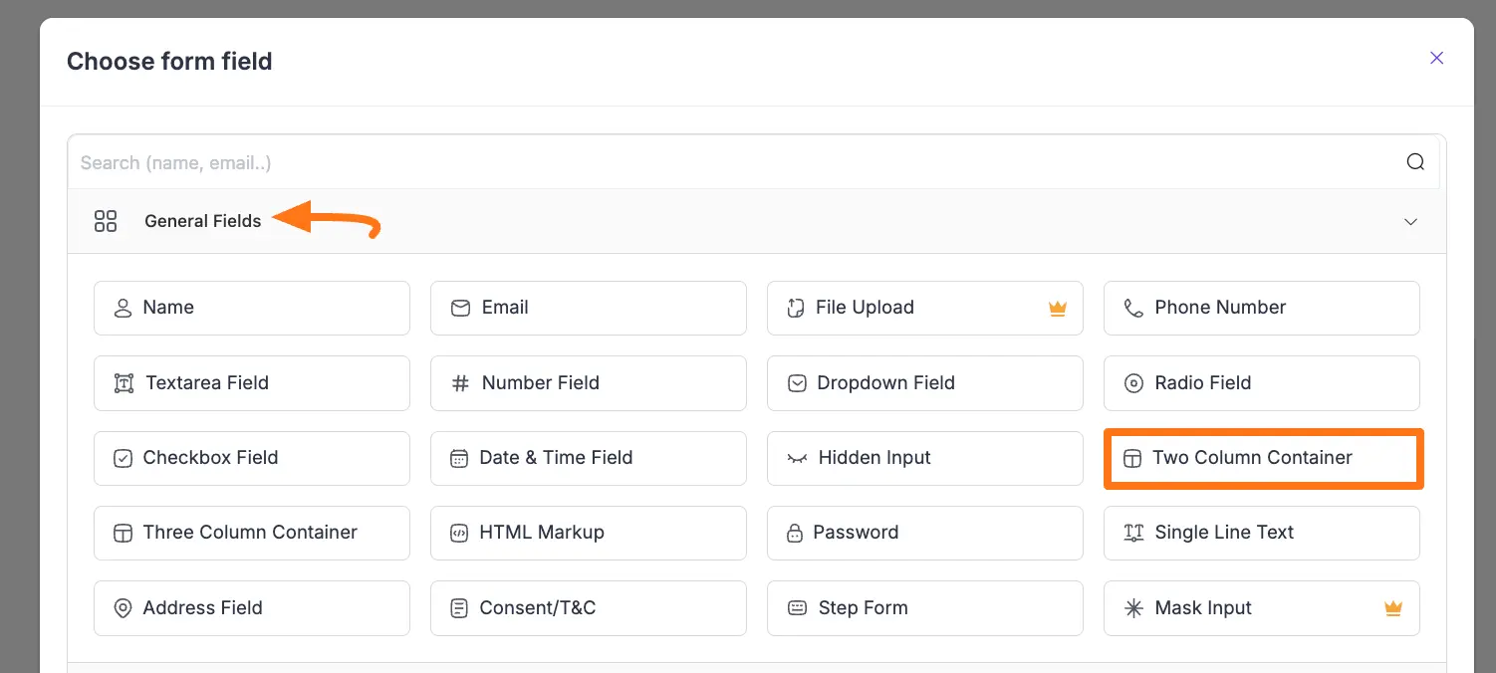The height and width of the screenshot is (673, 1496).
Task: Insert a Radio Field
Action: (x=1261, y=383)
